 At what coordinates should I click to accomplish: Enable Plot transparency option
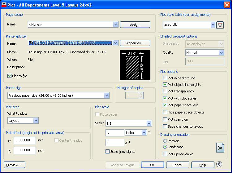point(165,91)
